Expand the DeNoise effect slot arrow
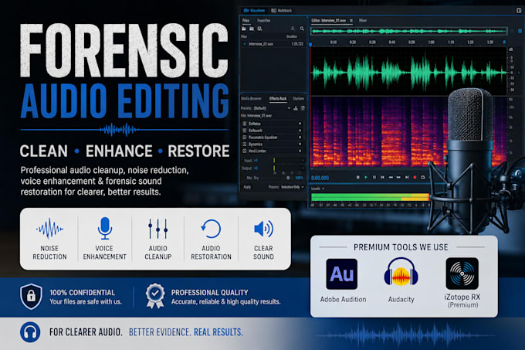The image size is (525, 350). (x=300, y=124)
